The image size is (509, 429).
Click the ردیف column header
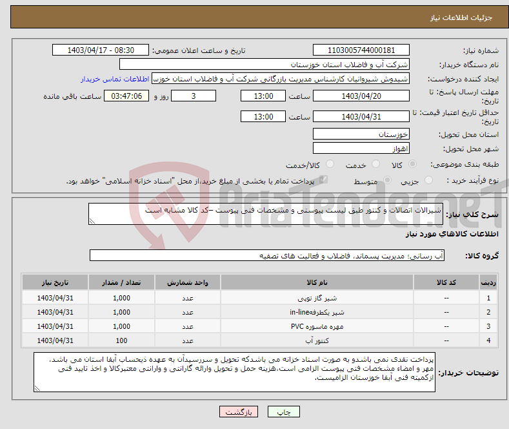(x=488, y=282)
